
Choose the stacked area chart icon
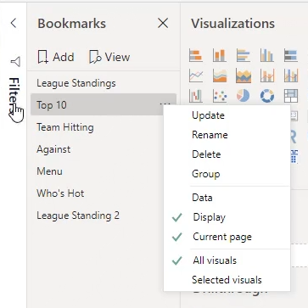pos(244,76)
